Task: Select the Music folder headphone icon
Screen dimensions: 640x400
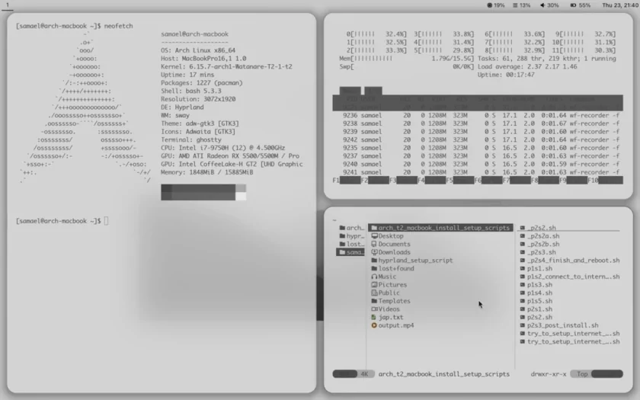Action: (374, 277)
